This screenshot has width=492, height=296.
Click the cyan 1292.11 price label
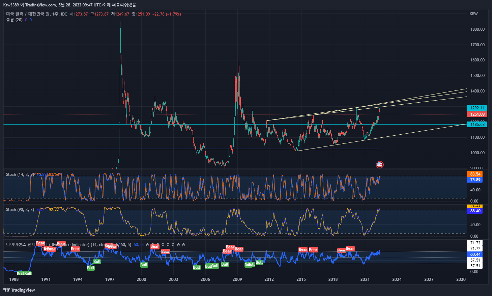477,108
